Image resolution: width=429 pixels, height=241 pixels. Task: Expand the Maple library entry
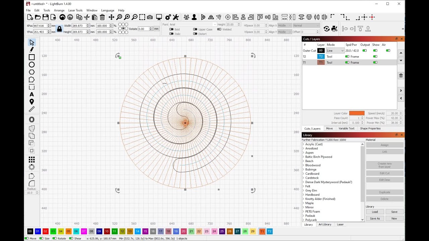point(303,203)
